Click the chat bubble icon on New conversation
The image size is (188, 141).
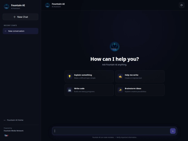point(5,31)
